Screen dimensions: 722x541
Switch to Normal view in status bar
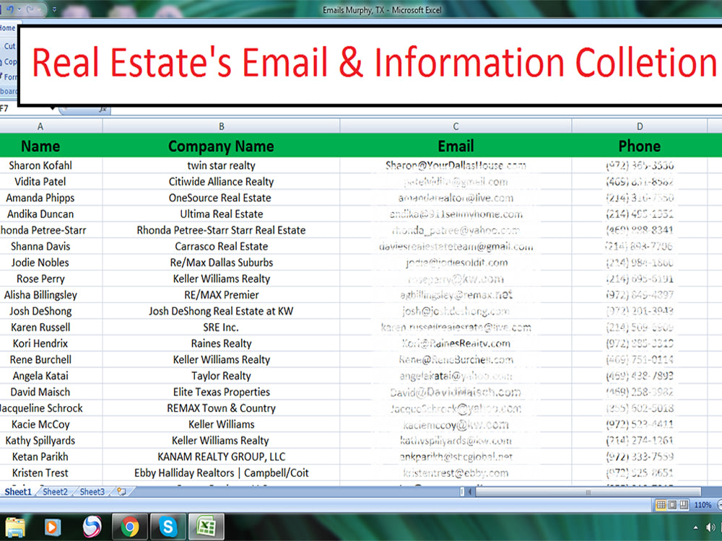661,505
